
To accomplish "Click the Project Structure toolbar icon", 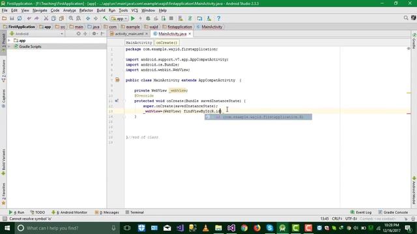I will point(199,18).
